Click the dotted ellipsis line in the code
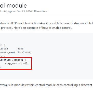 point(2,56)
